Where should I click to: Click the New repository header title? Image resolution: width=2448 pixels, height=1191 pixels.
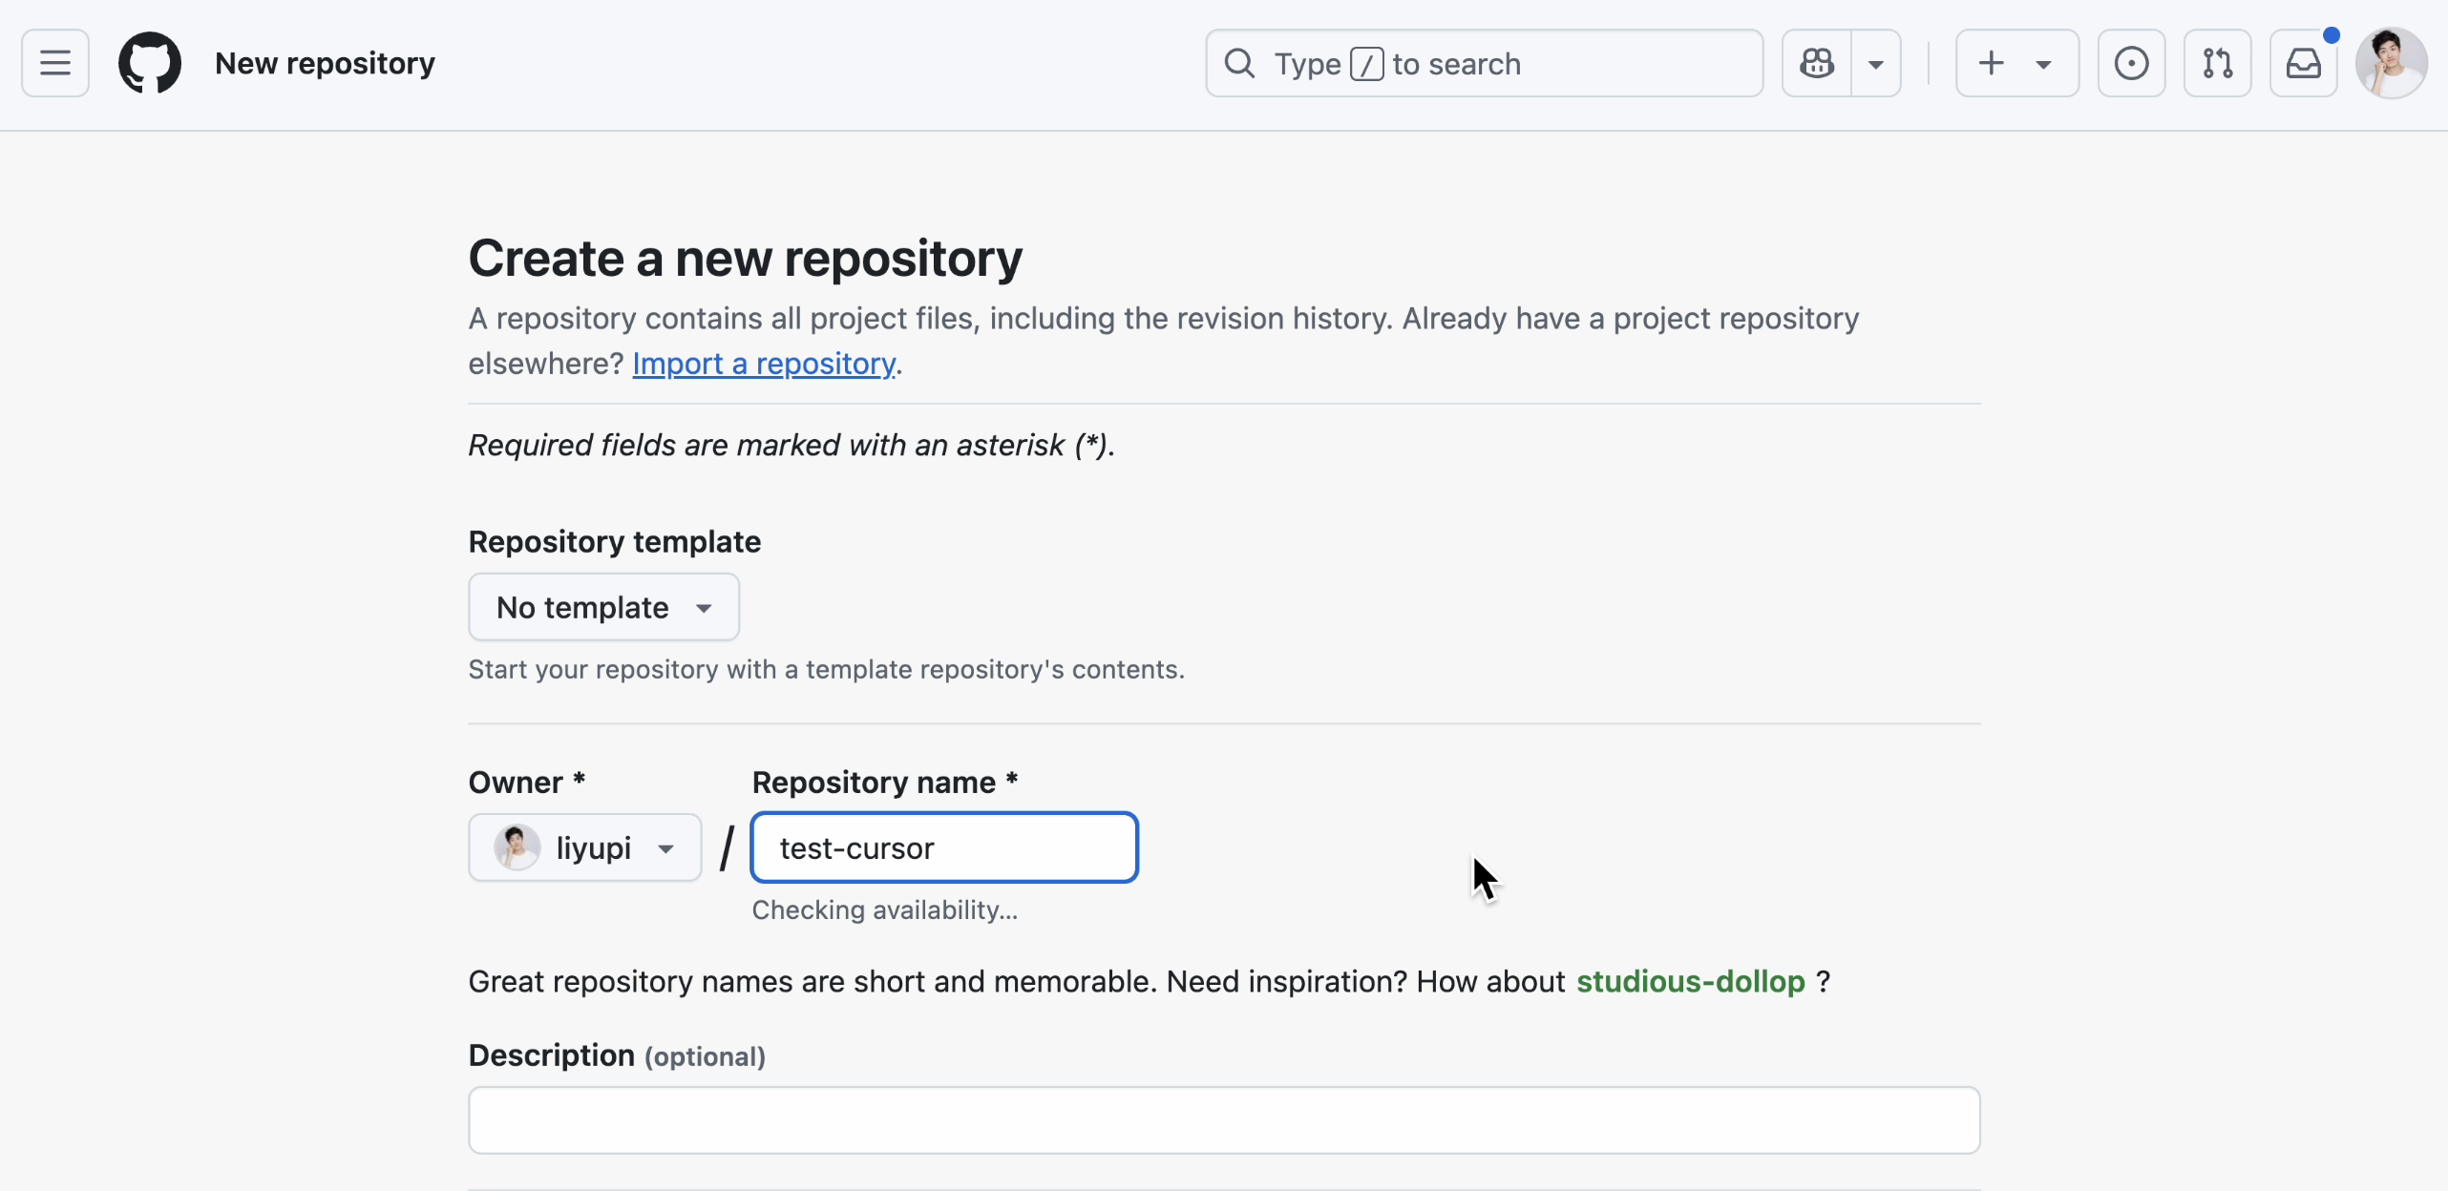pos(325,63)
